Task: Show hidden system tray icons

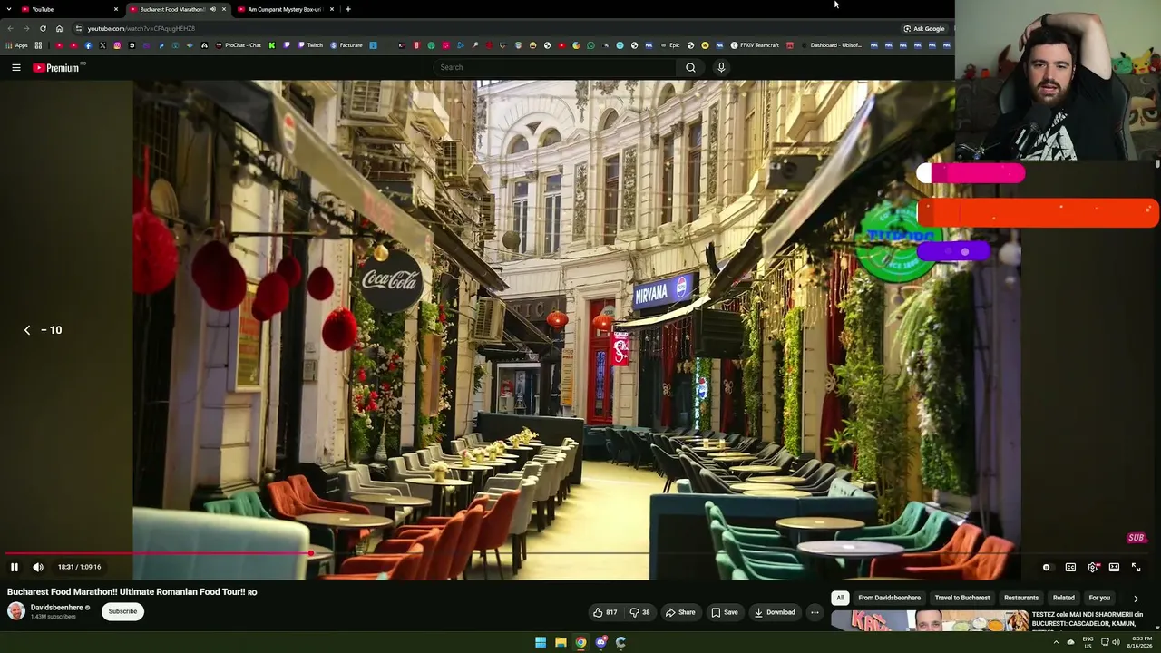Action: (x=1056, y=642)
